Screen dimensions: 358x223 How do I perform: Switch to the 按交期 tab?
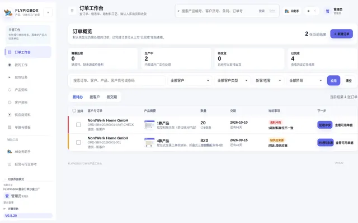point(112,97)
